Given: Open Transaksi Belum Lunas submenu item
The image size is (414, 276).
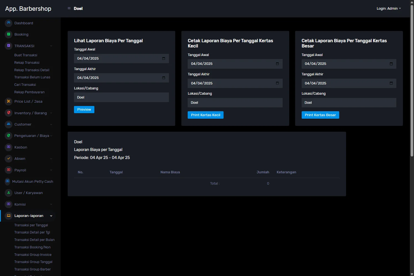Looking at the screenshot, I should tap(32, 77).
